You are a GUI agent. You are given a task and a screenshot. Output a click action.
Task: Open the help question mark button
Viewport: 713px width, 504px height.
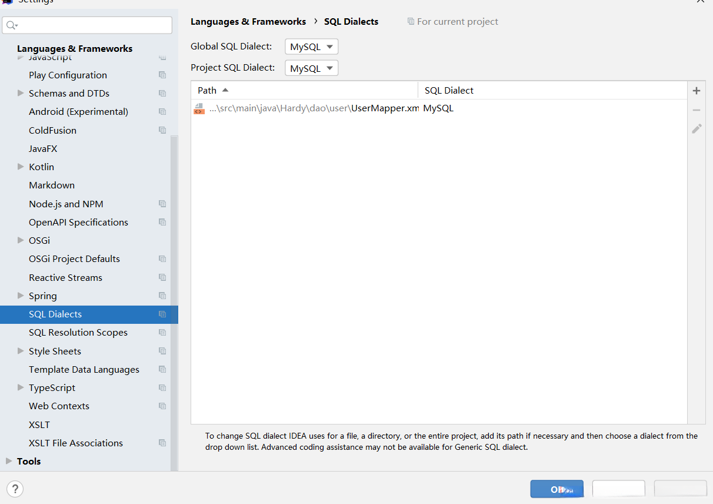[x=15, y=489]
